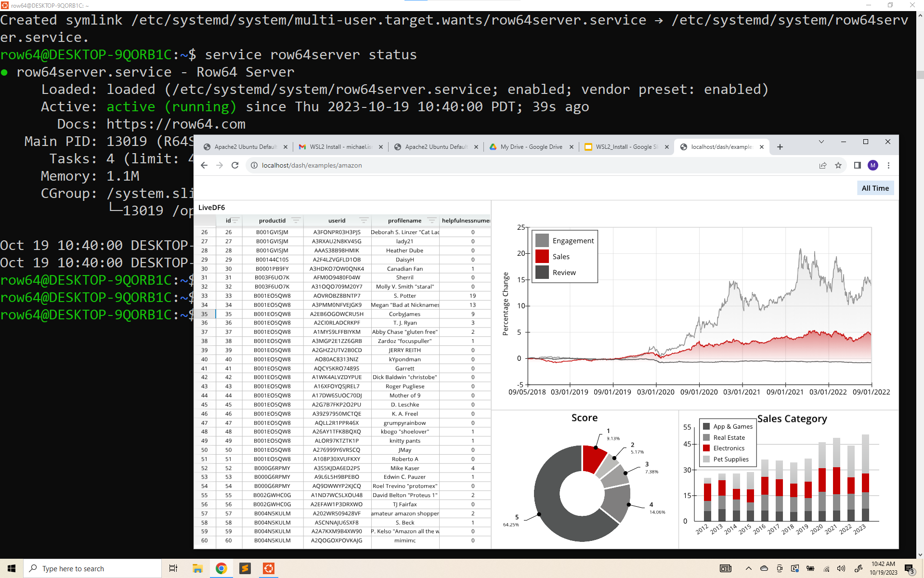Toggle the Review legend entry
This screenshot has width=924, height=578.
(556, 272)
